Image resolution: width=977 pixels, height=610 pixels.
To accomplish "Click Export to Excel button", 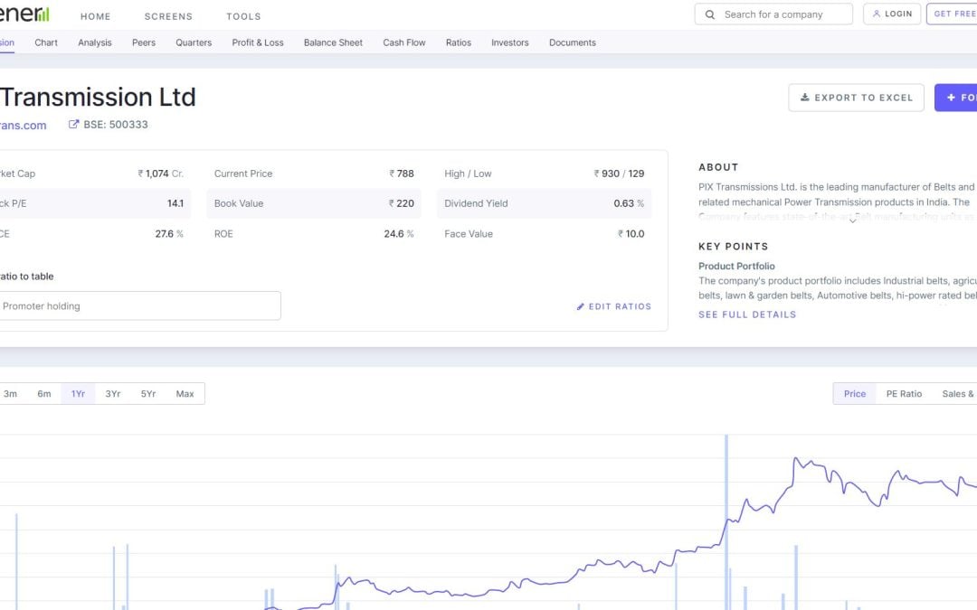I will tap(856, 98).
